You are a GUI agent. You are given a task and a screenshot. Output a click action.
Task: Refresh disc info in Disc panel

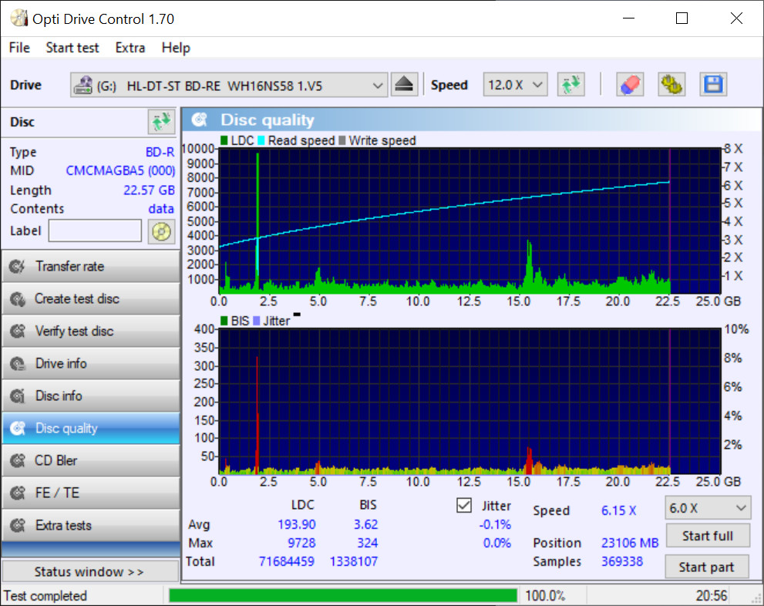(161, 122)
